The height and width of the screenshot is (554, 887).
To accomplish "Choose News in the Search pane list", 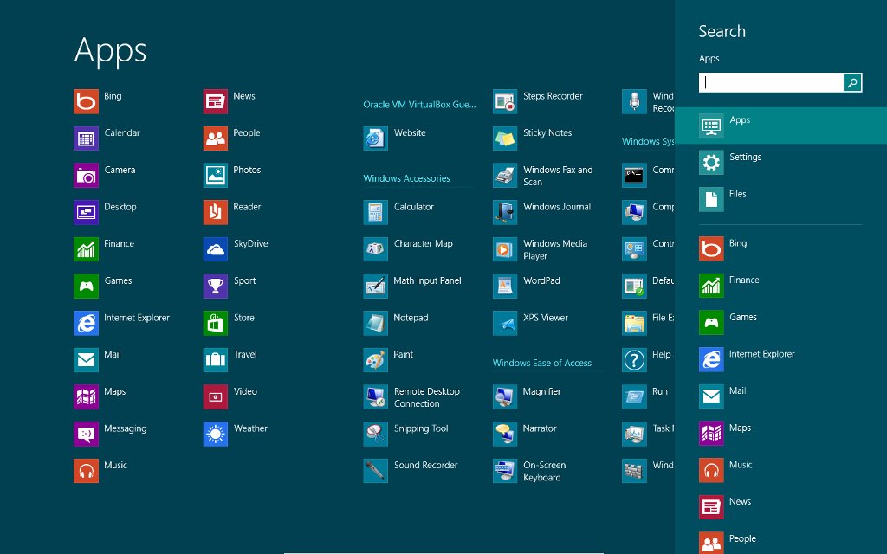I will (x=780, y=507).
